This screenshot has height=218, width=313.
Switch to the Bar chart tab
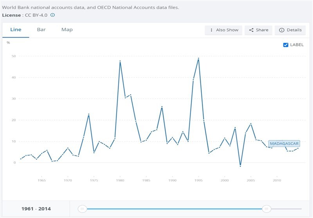click(x=41, y=30)
